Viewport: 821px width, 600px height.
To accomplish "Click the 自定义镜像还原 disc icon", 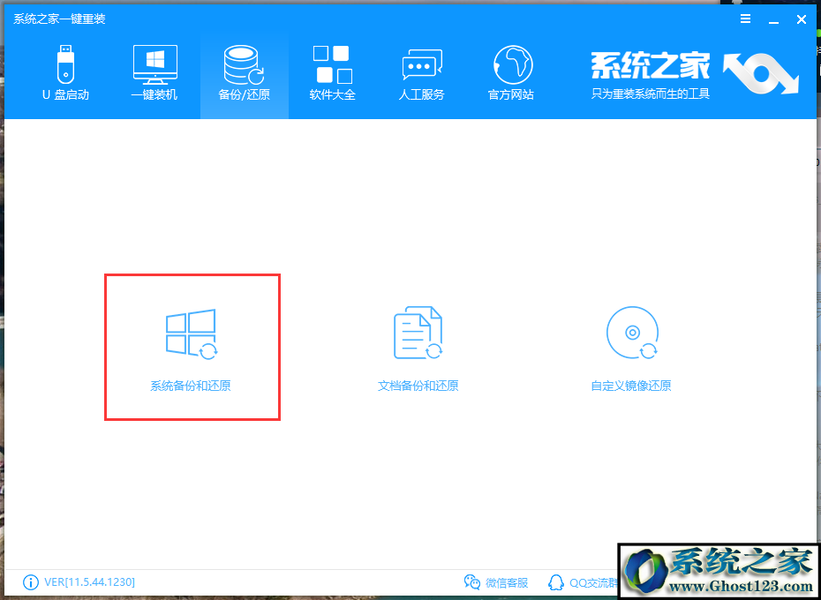I will point(632,333).
